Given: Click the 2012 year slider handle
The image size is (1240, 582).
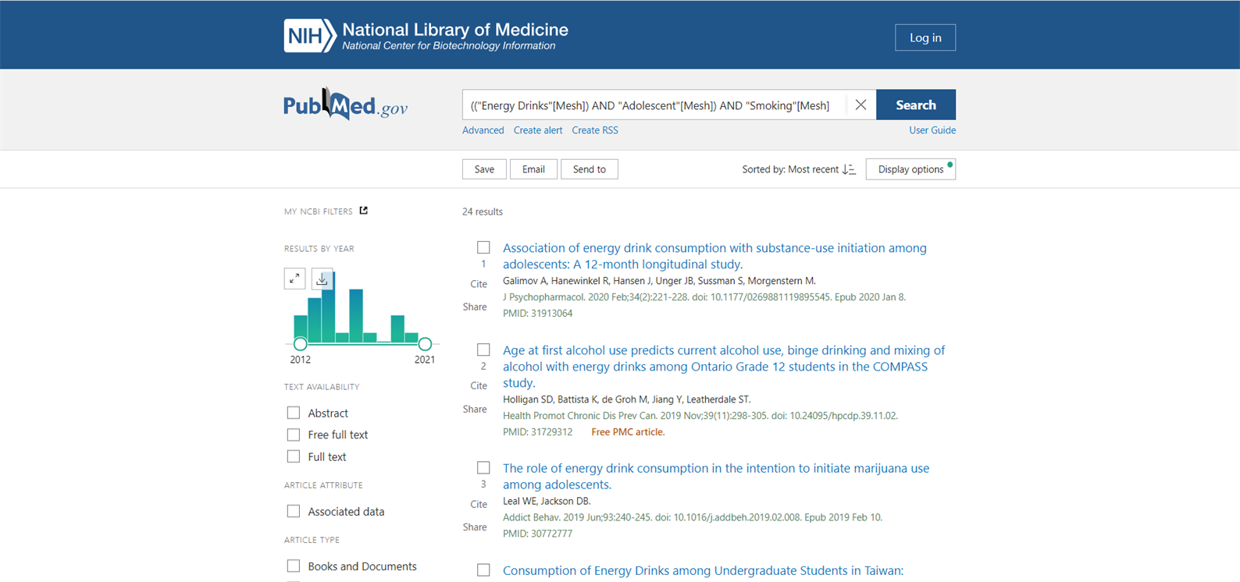Looking at the screenshot, I should (301, 344).
